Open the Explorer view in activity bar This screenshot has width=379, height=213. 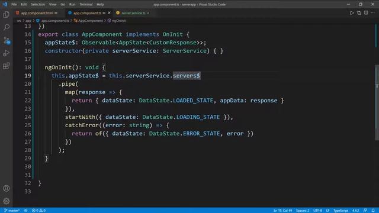click(x=7, y=15)
